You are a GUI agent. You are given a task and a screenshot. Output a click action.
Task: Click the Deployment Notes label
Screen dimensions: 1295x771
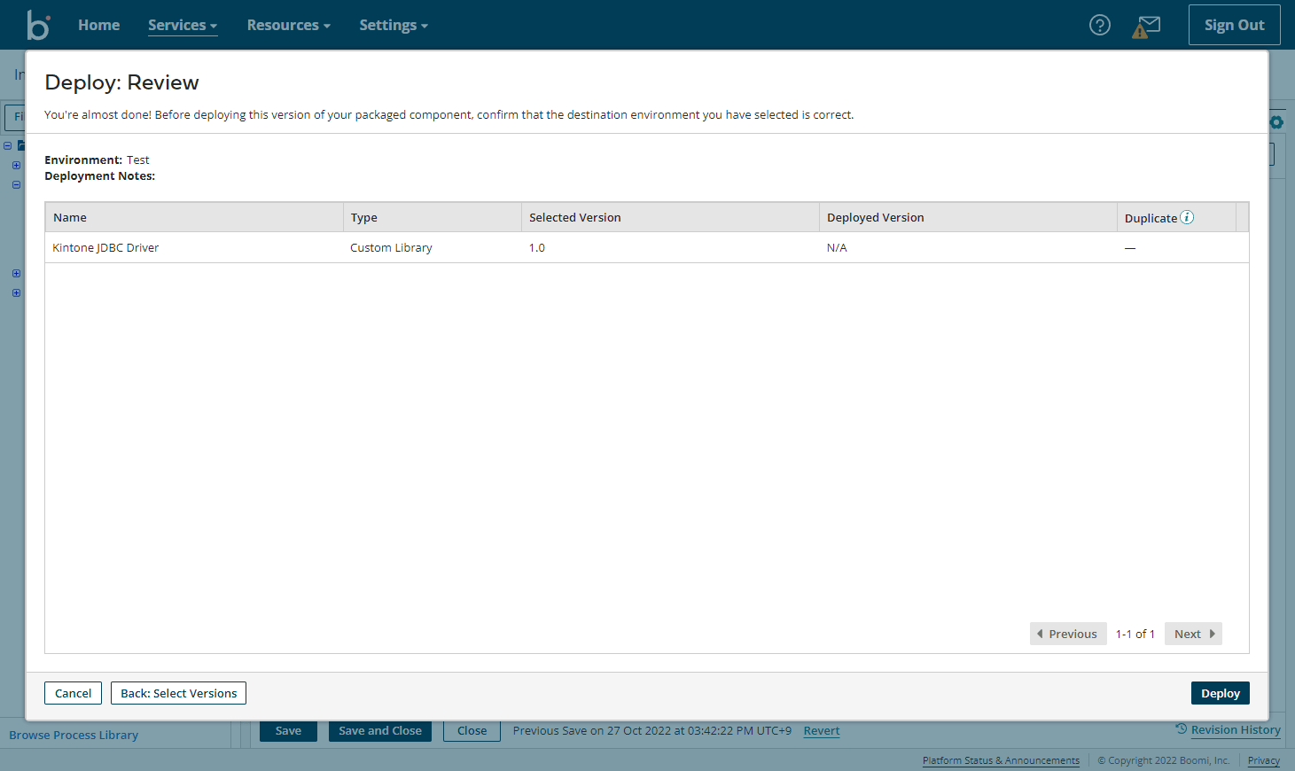[x=99, y=175]
